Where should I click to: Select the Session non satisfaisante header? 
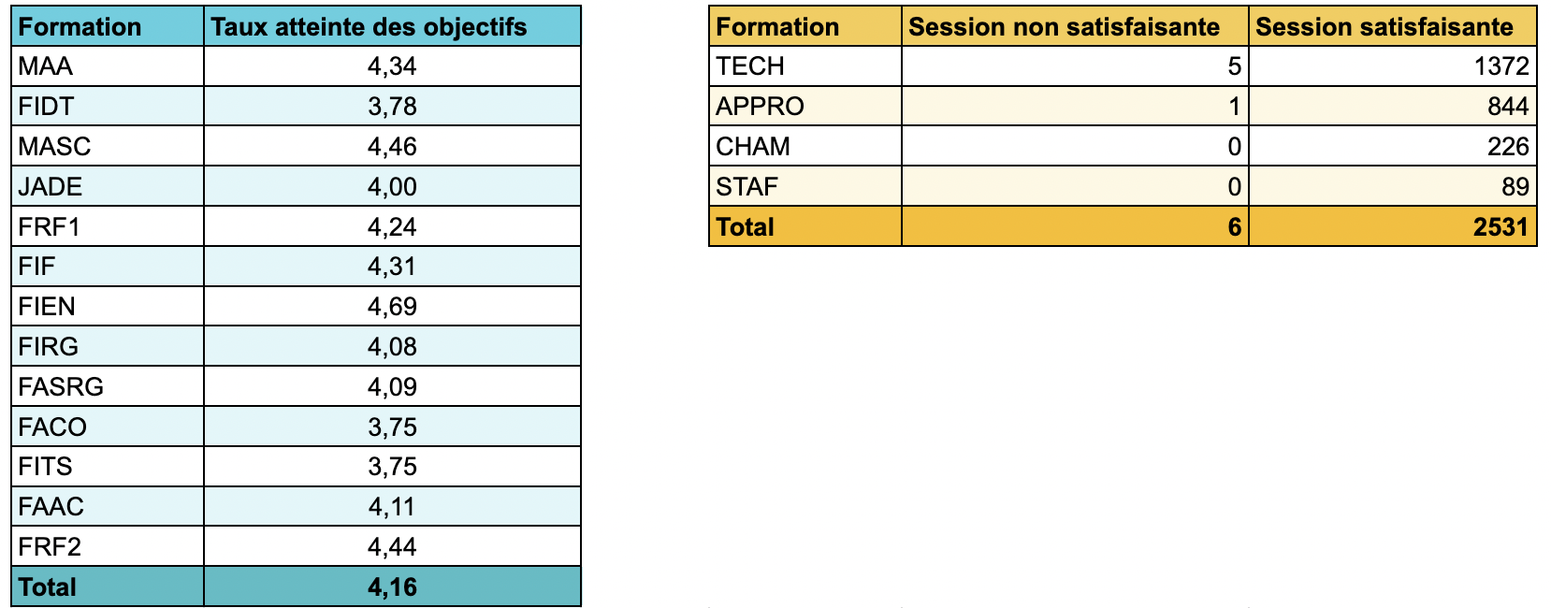click(x=1074, y=27)
